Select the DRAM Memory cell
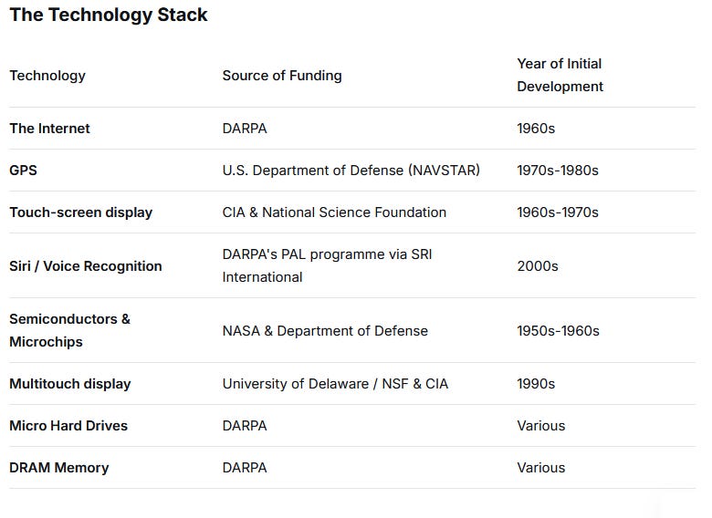The image size is (712, 518). (59, 468)
